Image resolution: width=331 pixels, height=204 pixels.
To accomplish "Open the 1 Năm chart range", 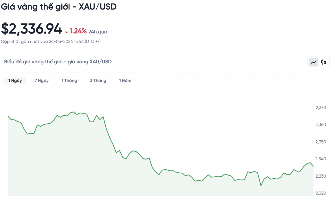I will click(x=125, y=80).
